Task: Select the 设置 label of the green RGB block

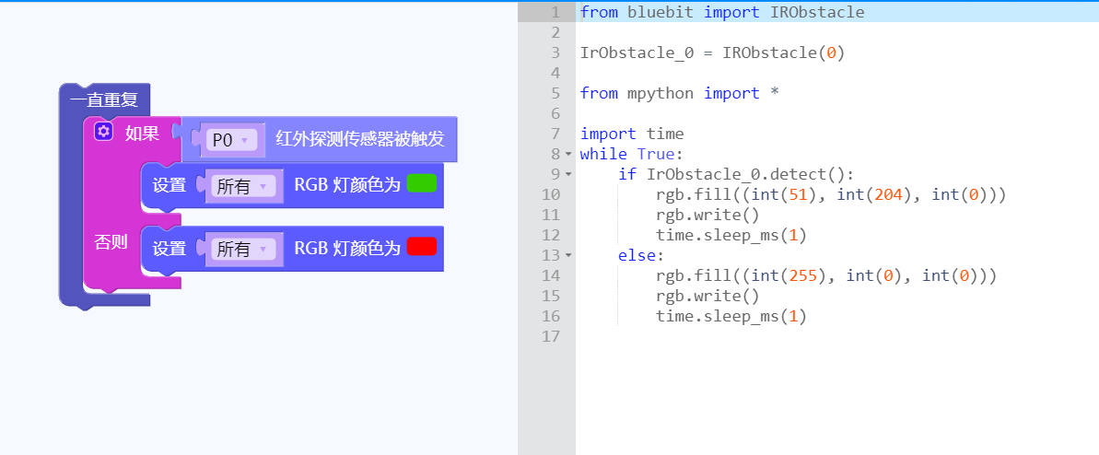Action: click(169, 185)
